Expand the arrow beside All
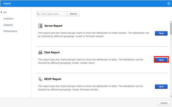This screenshot has width=172, height=107. [x=1, y=12]
